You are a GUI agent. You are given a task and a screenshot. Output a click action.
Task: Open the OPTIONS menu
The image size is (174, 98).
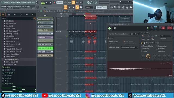[x=24, y=2]
